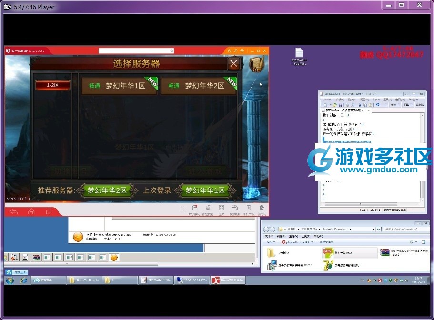Click the Explorer search field

406,229
